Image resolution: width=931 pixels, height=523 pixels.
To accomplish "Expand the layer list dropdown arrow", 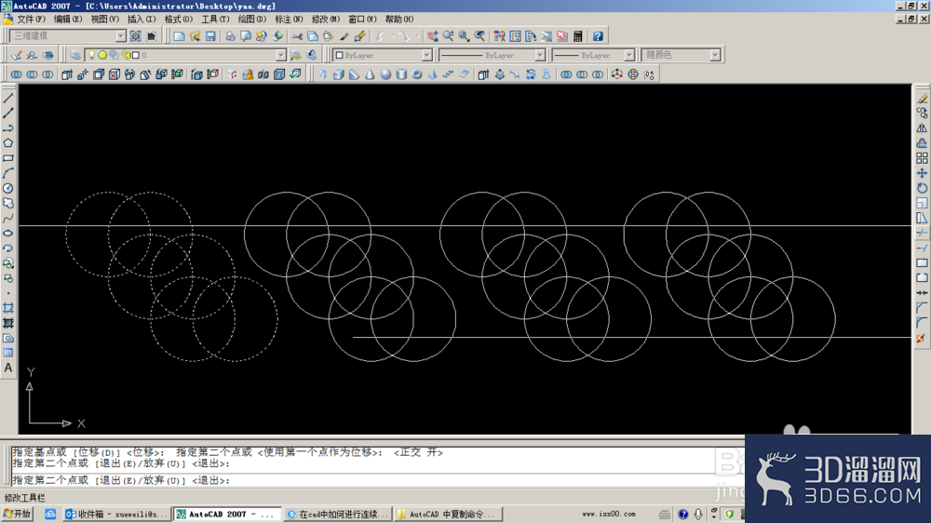I will pyautogui.click(x=281, y=55).
